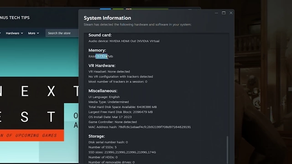Click the System Information title

click(107, 18)
